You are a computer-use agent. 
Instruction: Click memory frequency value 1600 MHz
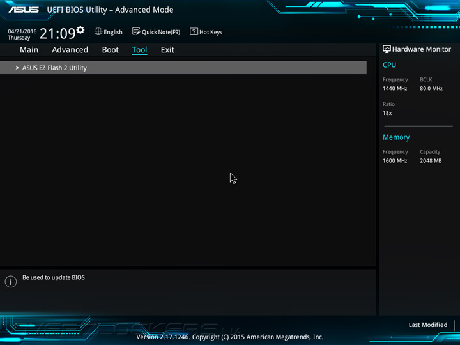click(x=395, y=161)
